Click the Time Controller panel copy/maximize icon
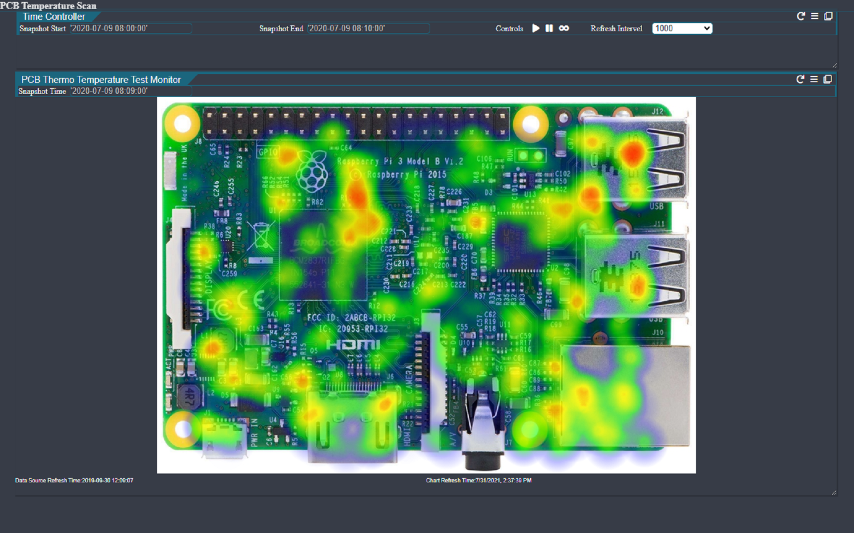The height and width of the screenshot is (533, 854). 828,16
